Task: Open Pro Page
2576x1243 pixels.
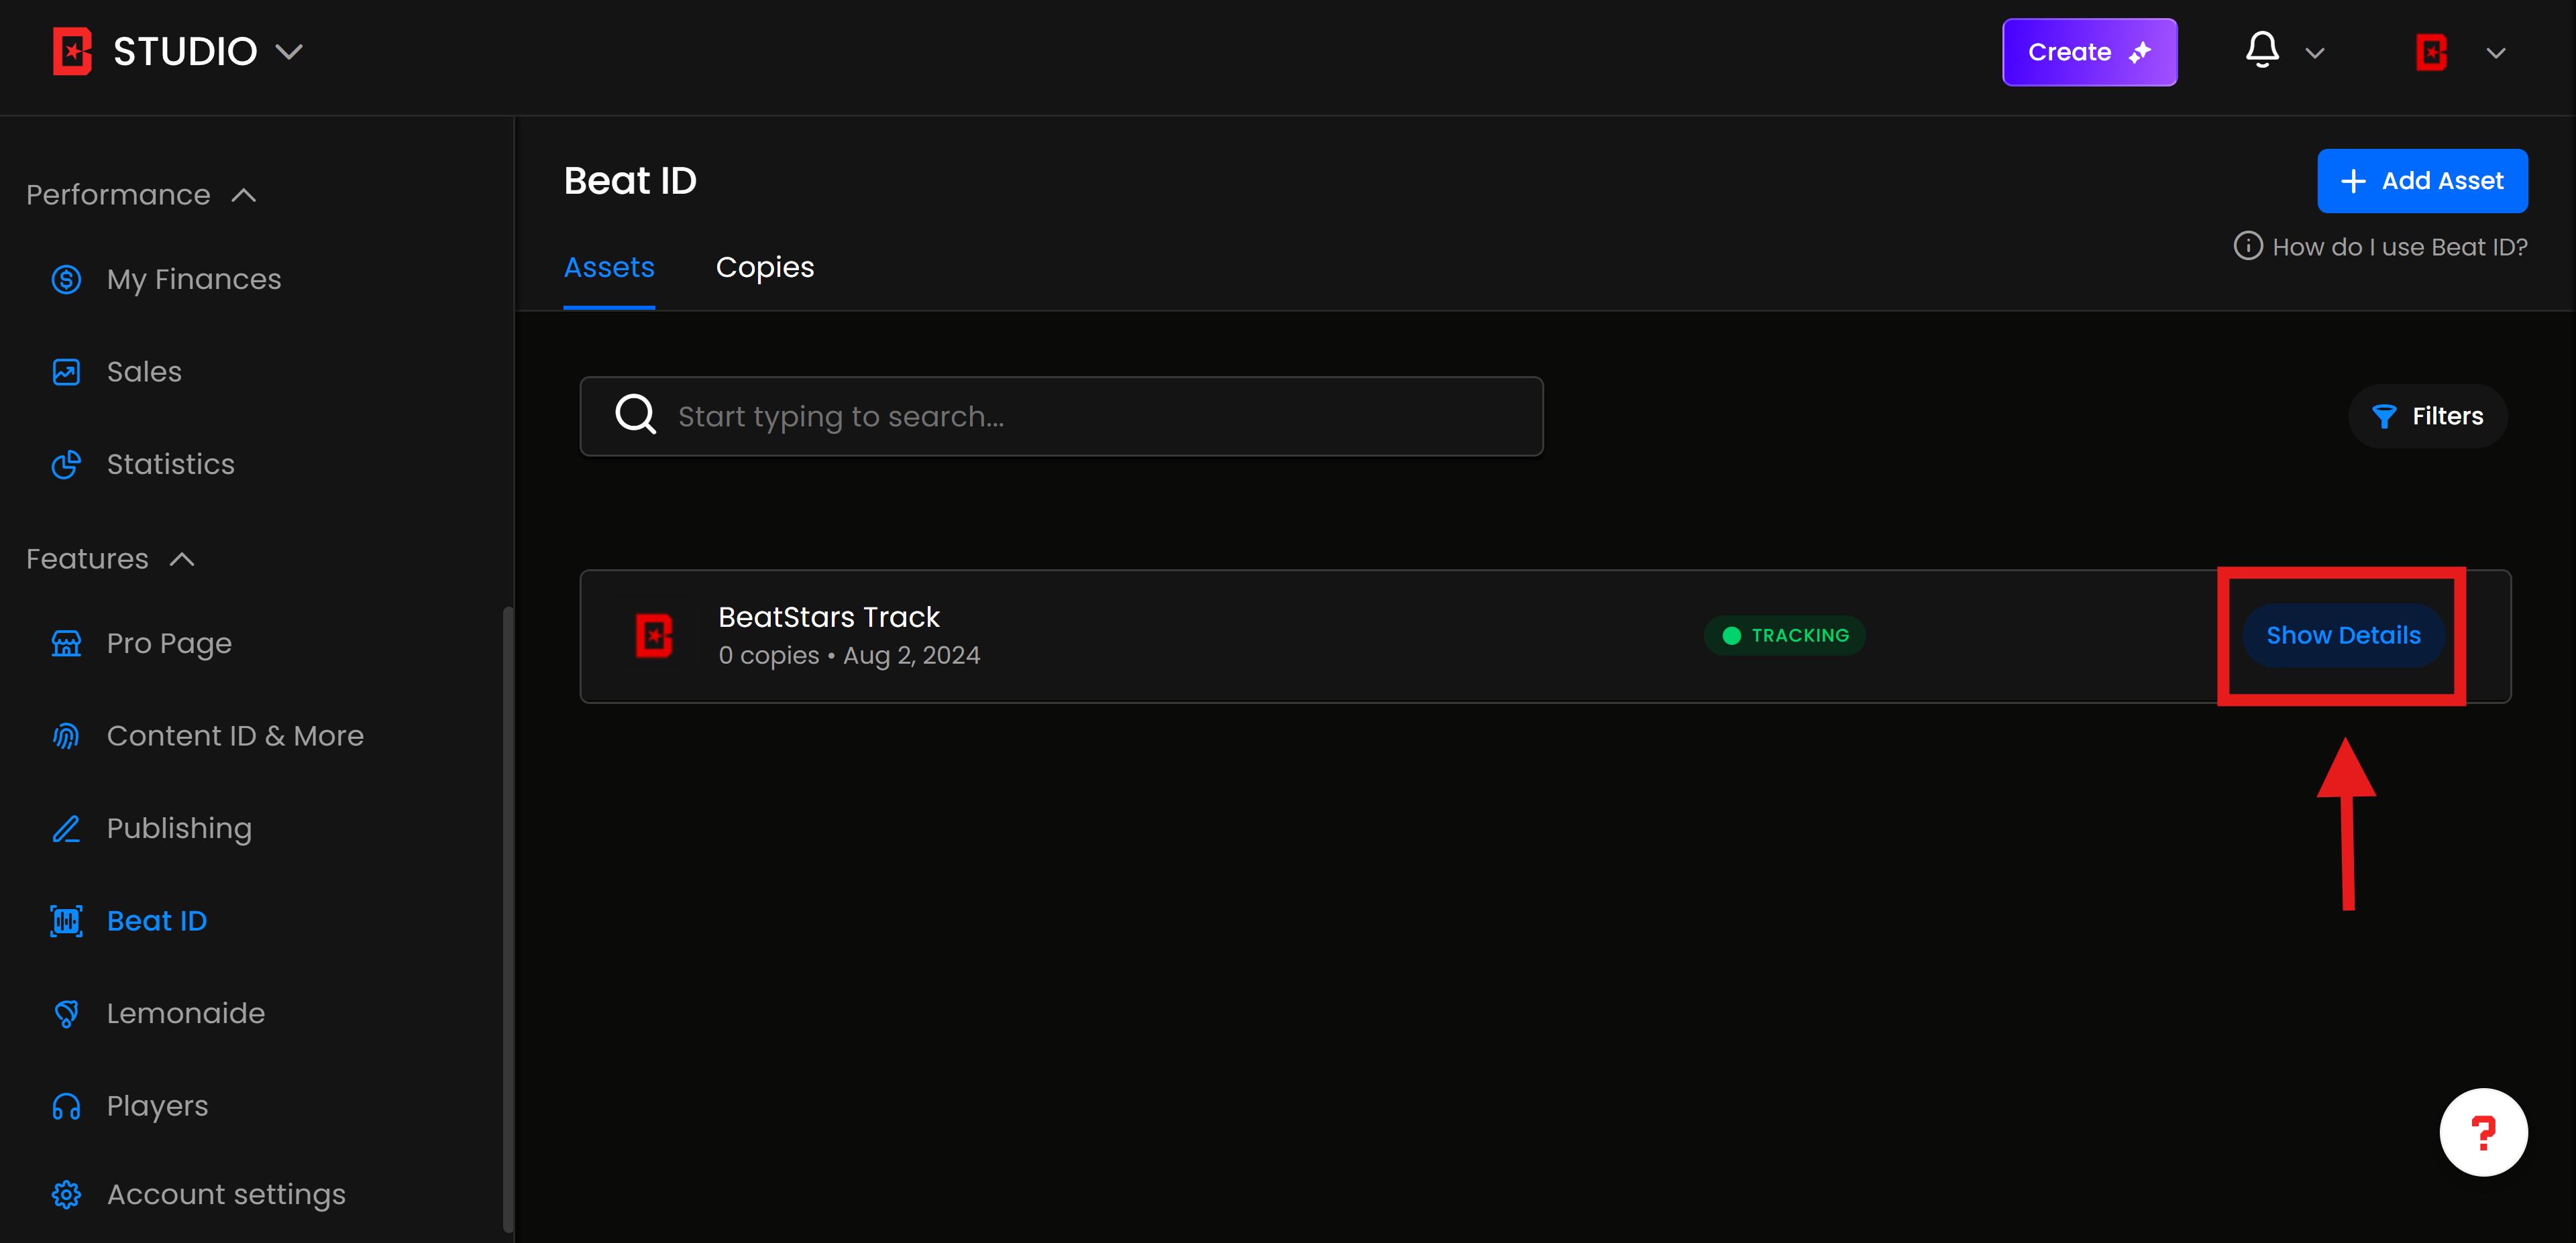Action: point(169,644)
